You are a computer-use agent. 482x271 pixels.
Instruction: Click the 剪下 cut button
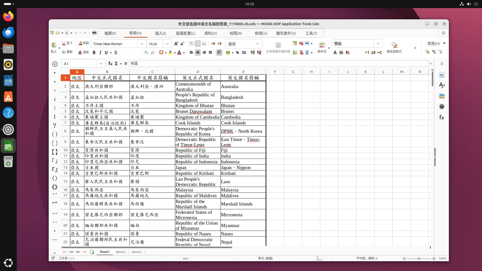pyautogui.click(x=67, y=43)
